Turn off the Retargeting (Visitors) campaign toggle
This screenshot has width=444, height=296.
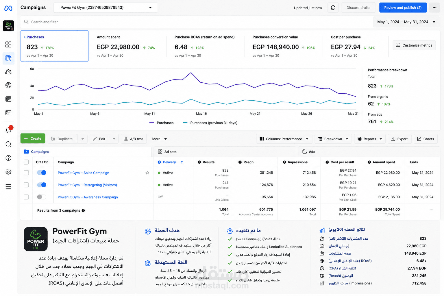pyautogui.click(x=42, y=185)
